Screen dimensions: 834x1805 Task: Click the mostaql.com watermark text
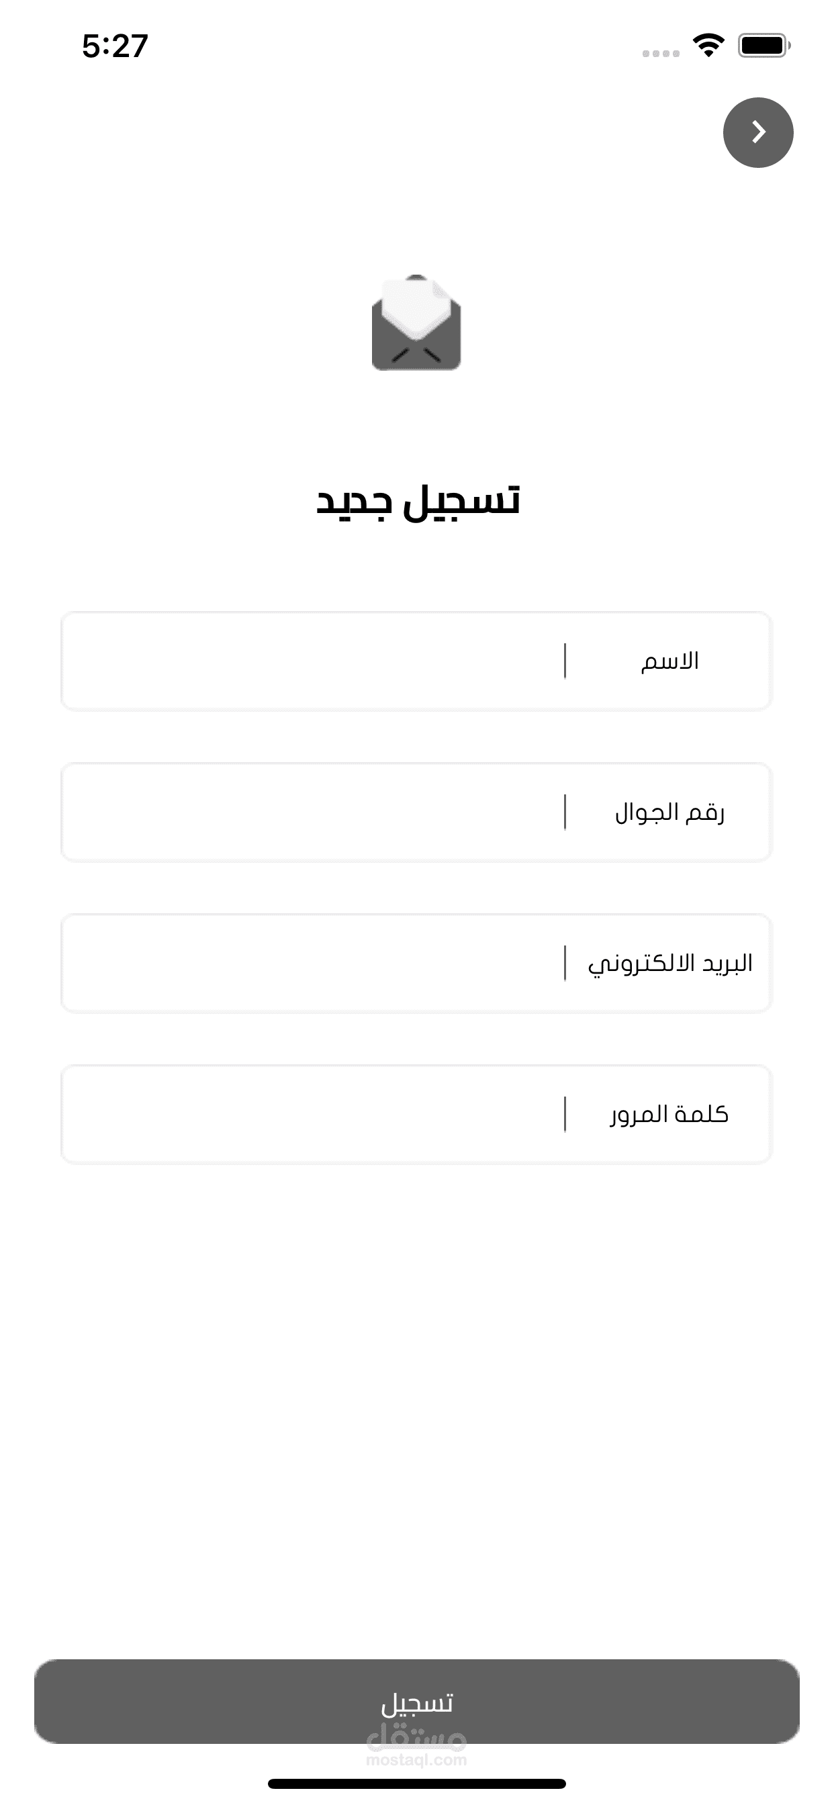tap(416, 1759)
